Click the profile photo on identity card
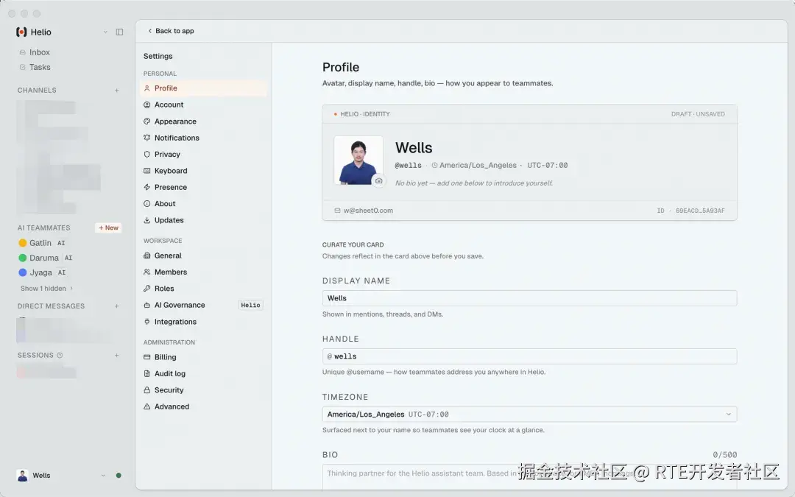 358,161
